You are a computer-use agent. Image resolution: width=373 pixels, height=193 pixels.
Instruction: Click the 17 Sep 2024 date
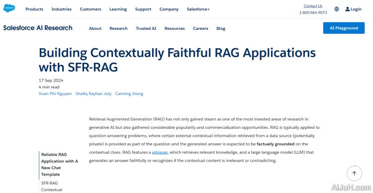point(51,81)
